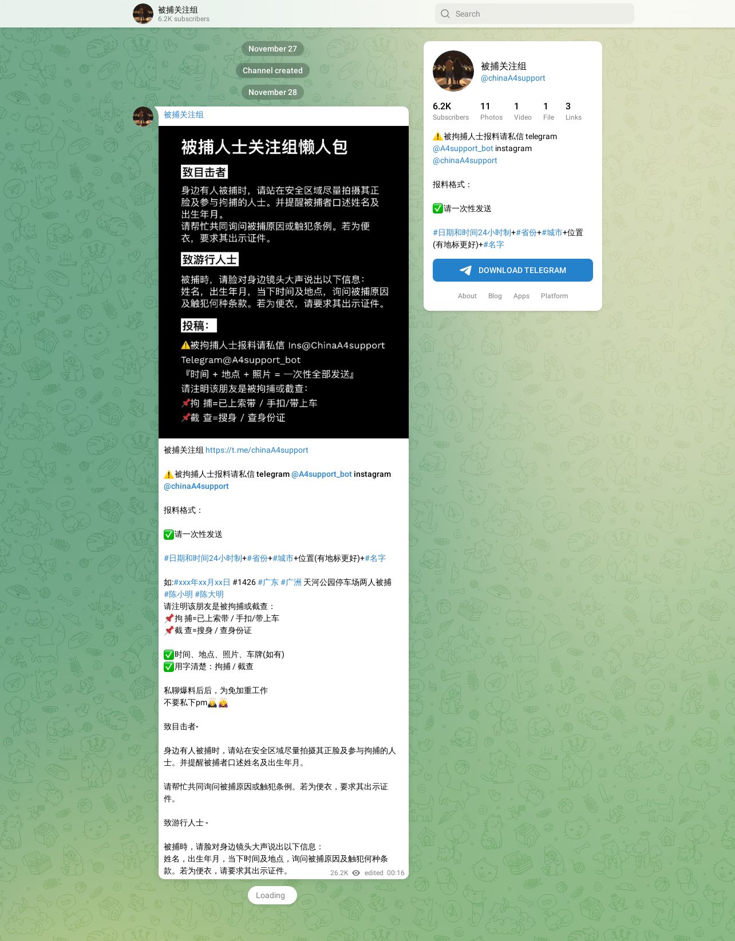Viewport: 735px width, 941px height.
Task: Click the eye views icon on post
Action: pos(356,873)
